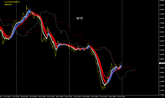This screenshot has height=98, width=165.
Task: Click the '19 Jun 22:00' time axis label
Action: (121, 97)
